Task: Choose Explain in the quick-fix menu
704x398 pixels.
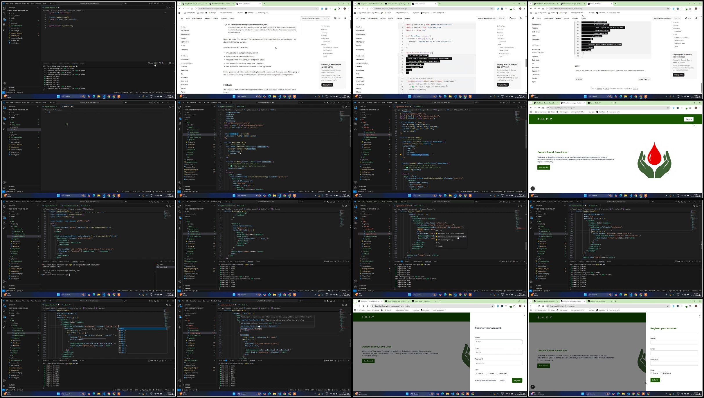Action: click(x=440, y=246)
